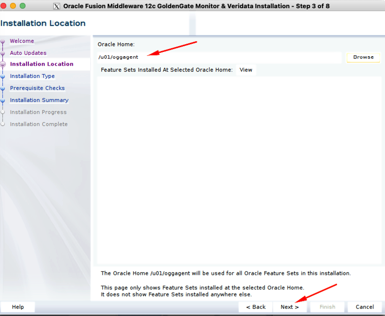This screenshot has height=316, width=385.
Task: Minimize the window with yellow button
Action: click(x=13, y=6)
